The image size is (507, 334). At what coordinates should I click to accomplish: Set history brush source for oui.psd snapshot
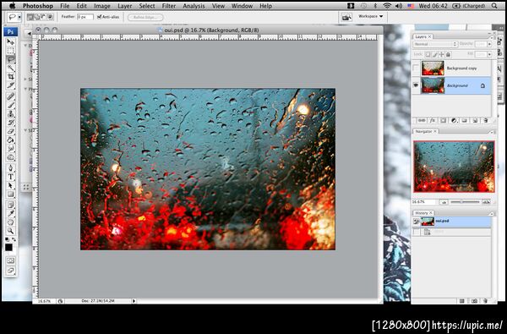(416, 222)
